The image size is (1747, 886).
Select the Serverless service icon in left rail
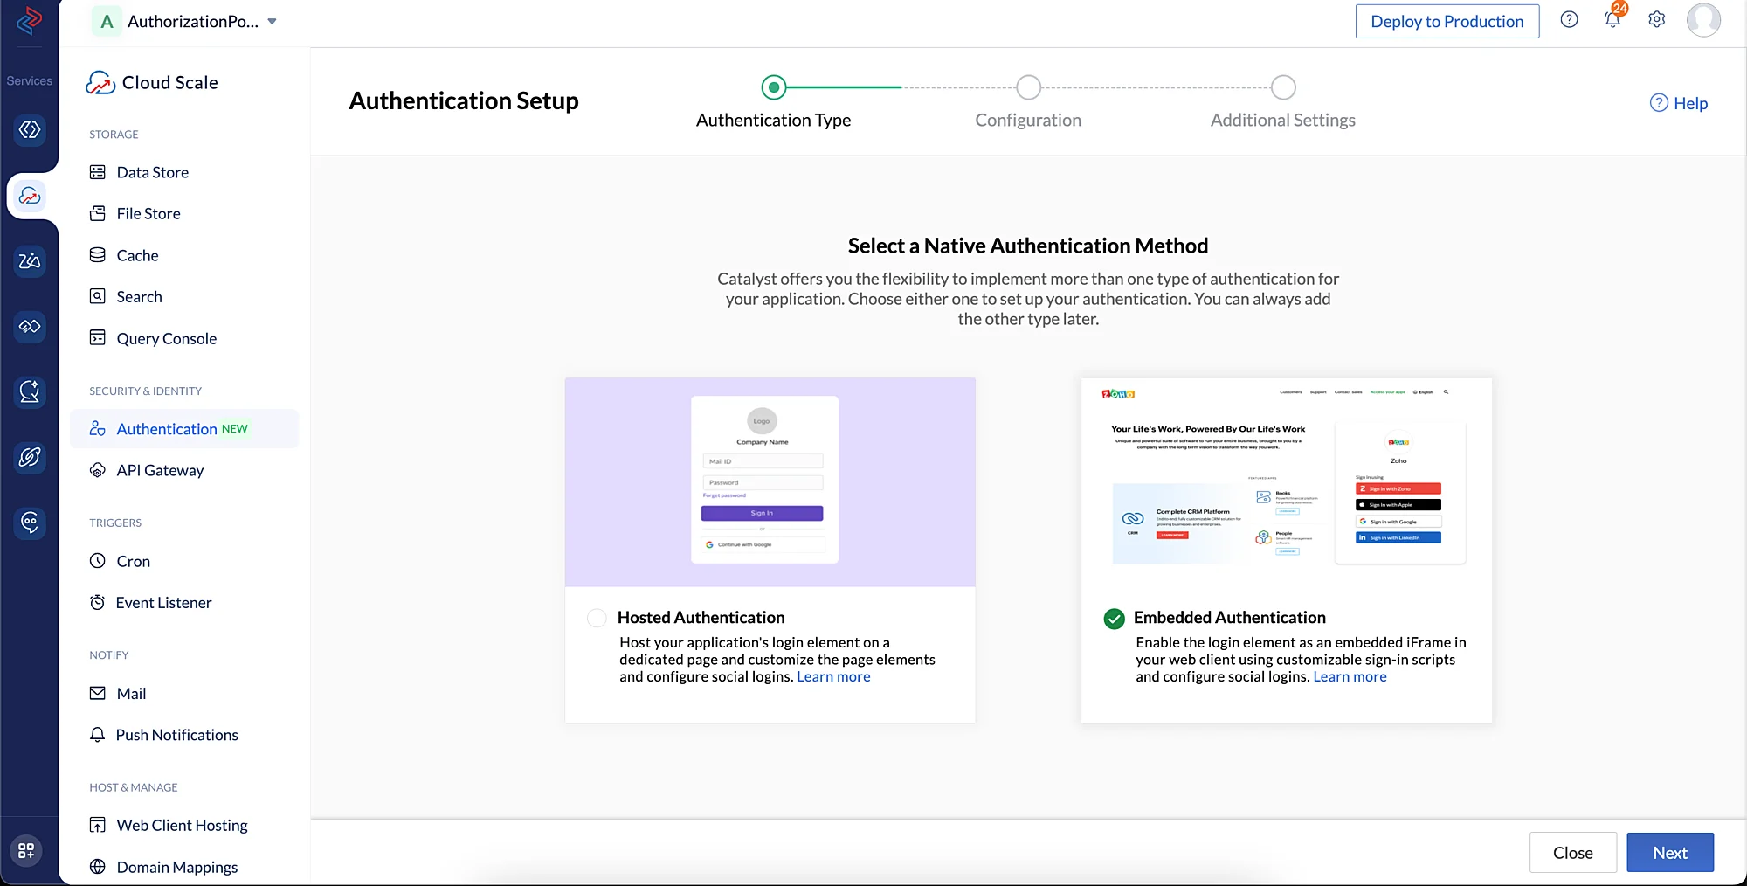(x=30, y=130)
